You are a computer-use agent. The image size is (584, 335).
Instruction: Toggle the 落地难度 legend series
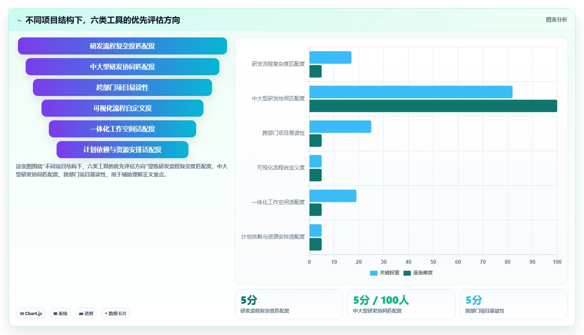click(x=418, y=273)
